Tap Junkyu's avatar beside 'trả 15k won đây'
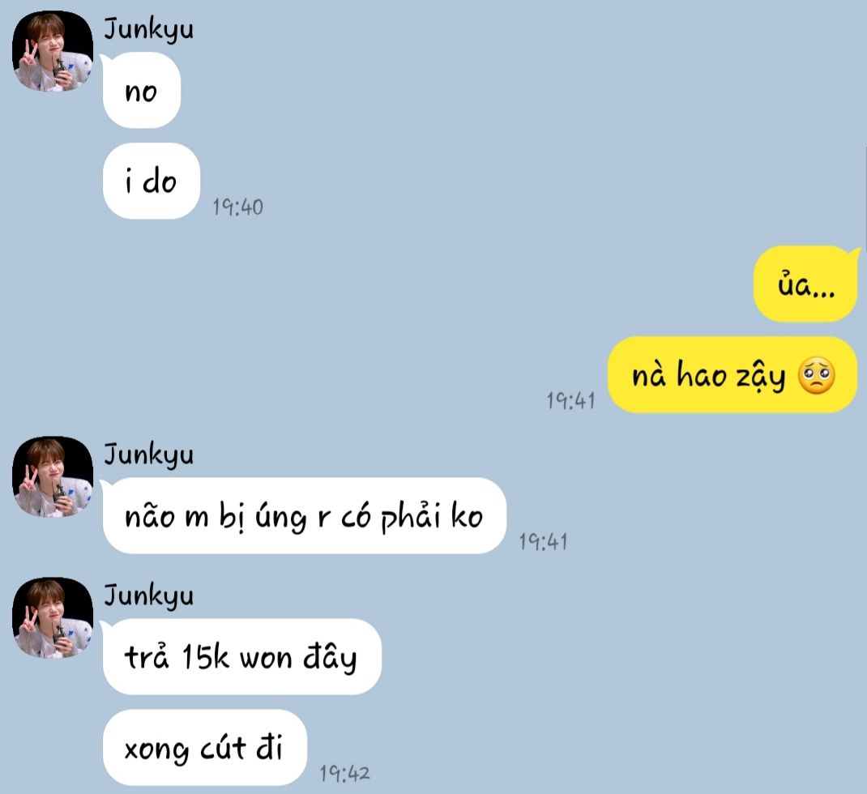The image size is (867, 794). click(x=53, y=617)
